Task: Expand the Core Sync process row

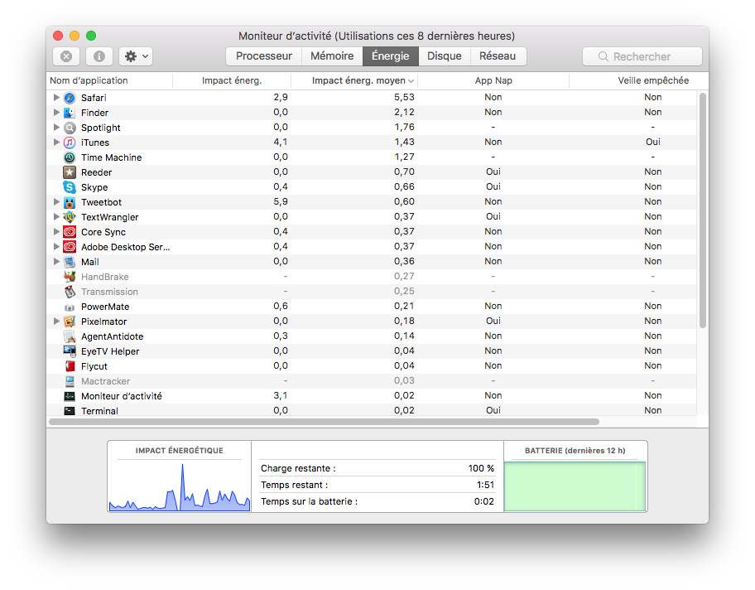Action: 56,232
